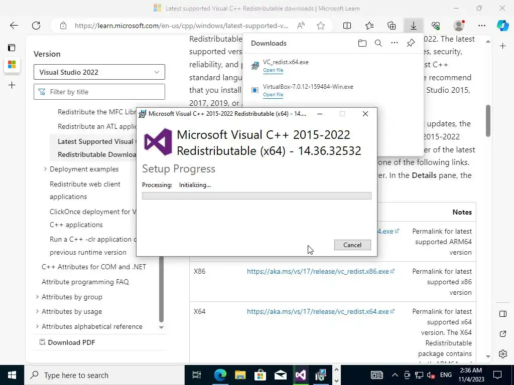Open downloads folder icon in panel
514x385 pixels.
(x=362, y=43)
